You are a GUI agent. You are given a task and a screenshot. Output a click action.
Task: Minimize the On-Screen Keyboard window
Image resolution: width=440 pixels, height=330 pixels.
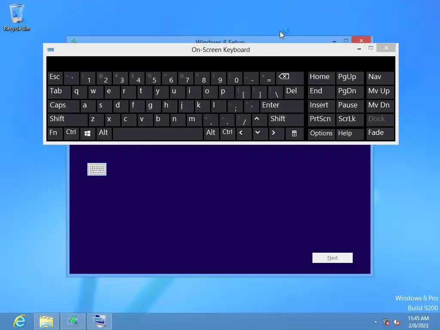coord(359,48)
